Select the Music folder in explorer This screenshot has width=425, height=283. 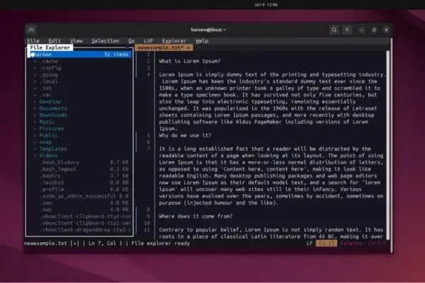point(47,122)
